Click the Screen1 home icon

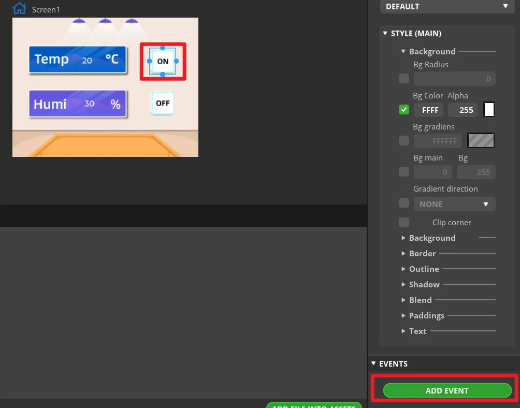pos(19,8)
